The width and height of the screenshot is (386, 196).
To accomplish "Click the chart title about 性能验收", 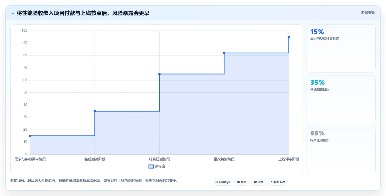I will tap(83, 13).
